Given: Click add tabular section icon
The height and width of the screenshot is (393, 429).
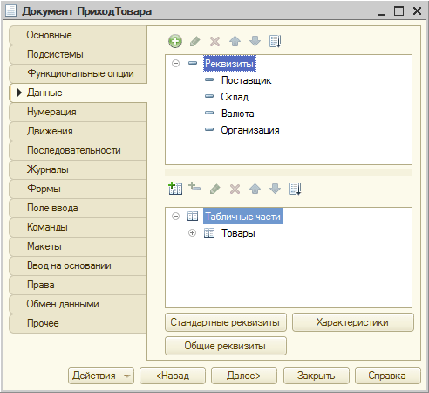Looking at the screenshot, I should coord(175,189).
